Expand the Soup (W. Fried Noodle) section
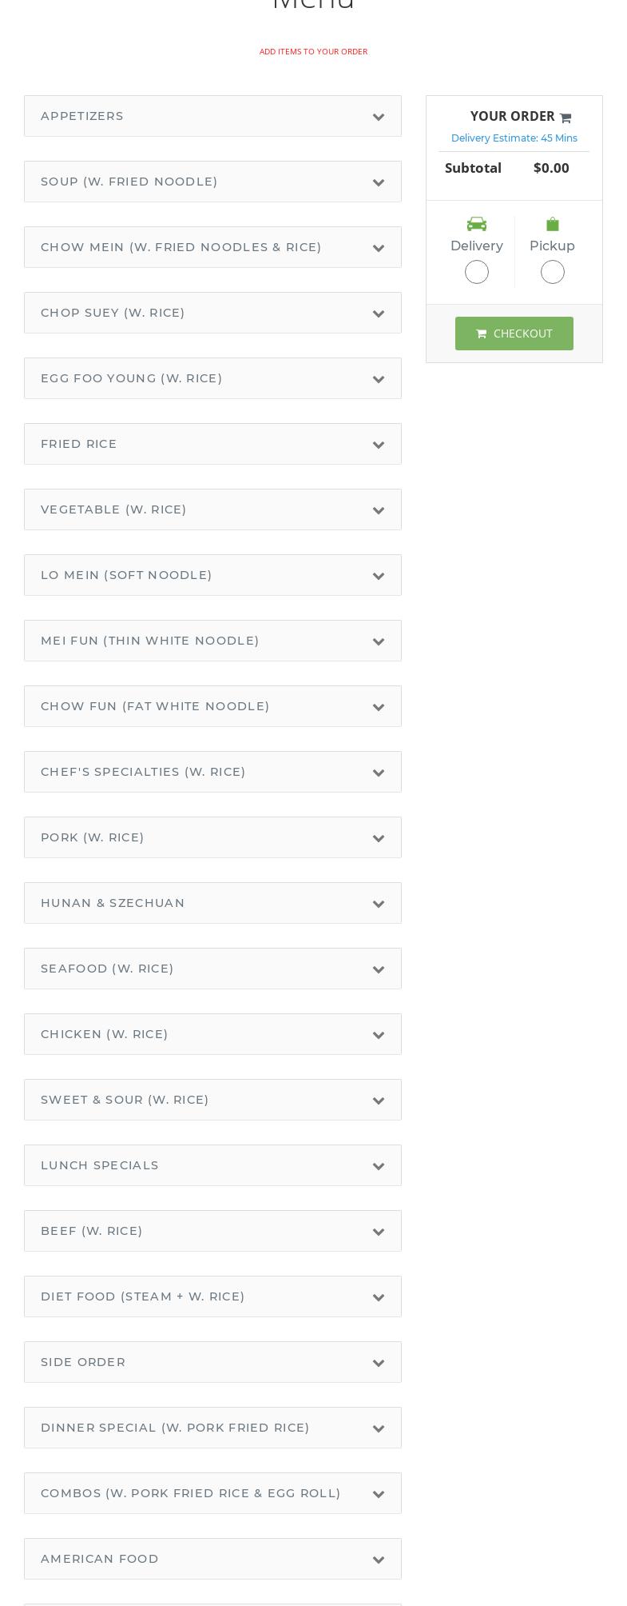The height and width of the screenshot is (1606, 627). [x=212, y=182]
